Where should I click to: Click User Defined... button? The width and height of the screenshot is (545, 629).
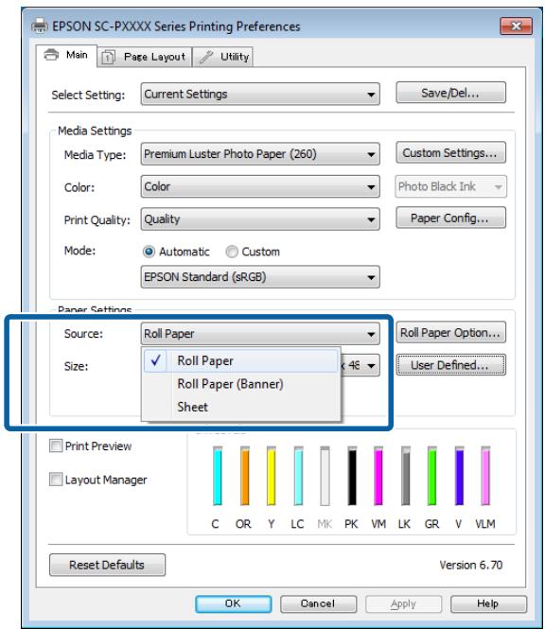point(450,365)
